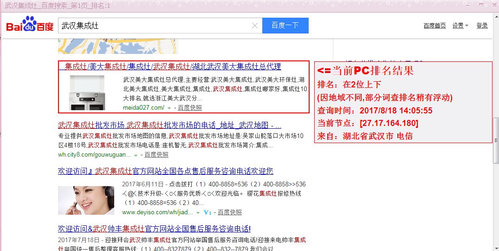The height and width of the screenshot is (251, 499).
Task: Click the www.deyiso.com/wh/jiad green URL
Action: click(x=157, y=212)
